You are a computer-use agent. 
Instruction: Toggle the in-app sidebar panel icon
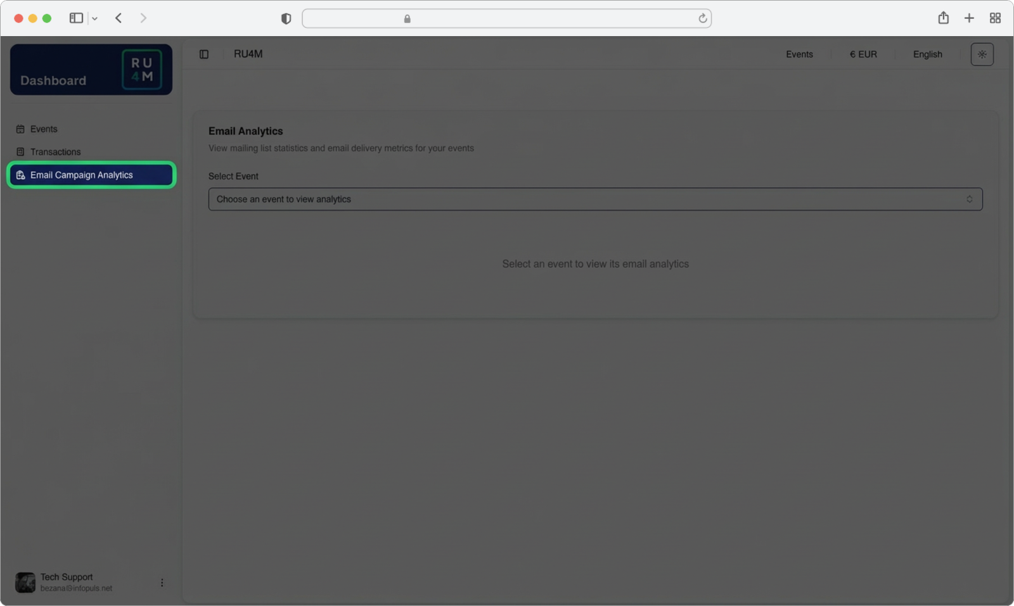pos(204,54)
